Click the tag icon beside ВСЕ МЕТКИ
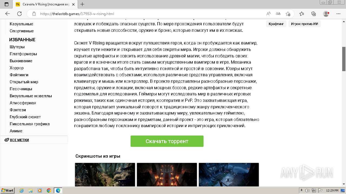This screenshot has height=194, width=346. point(7,140)
